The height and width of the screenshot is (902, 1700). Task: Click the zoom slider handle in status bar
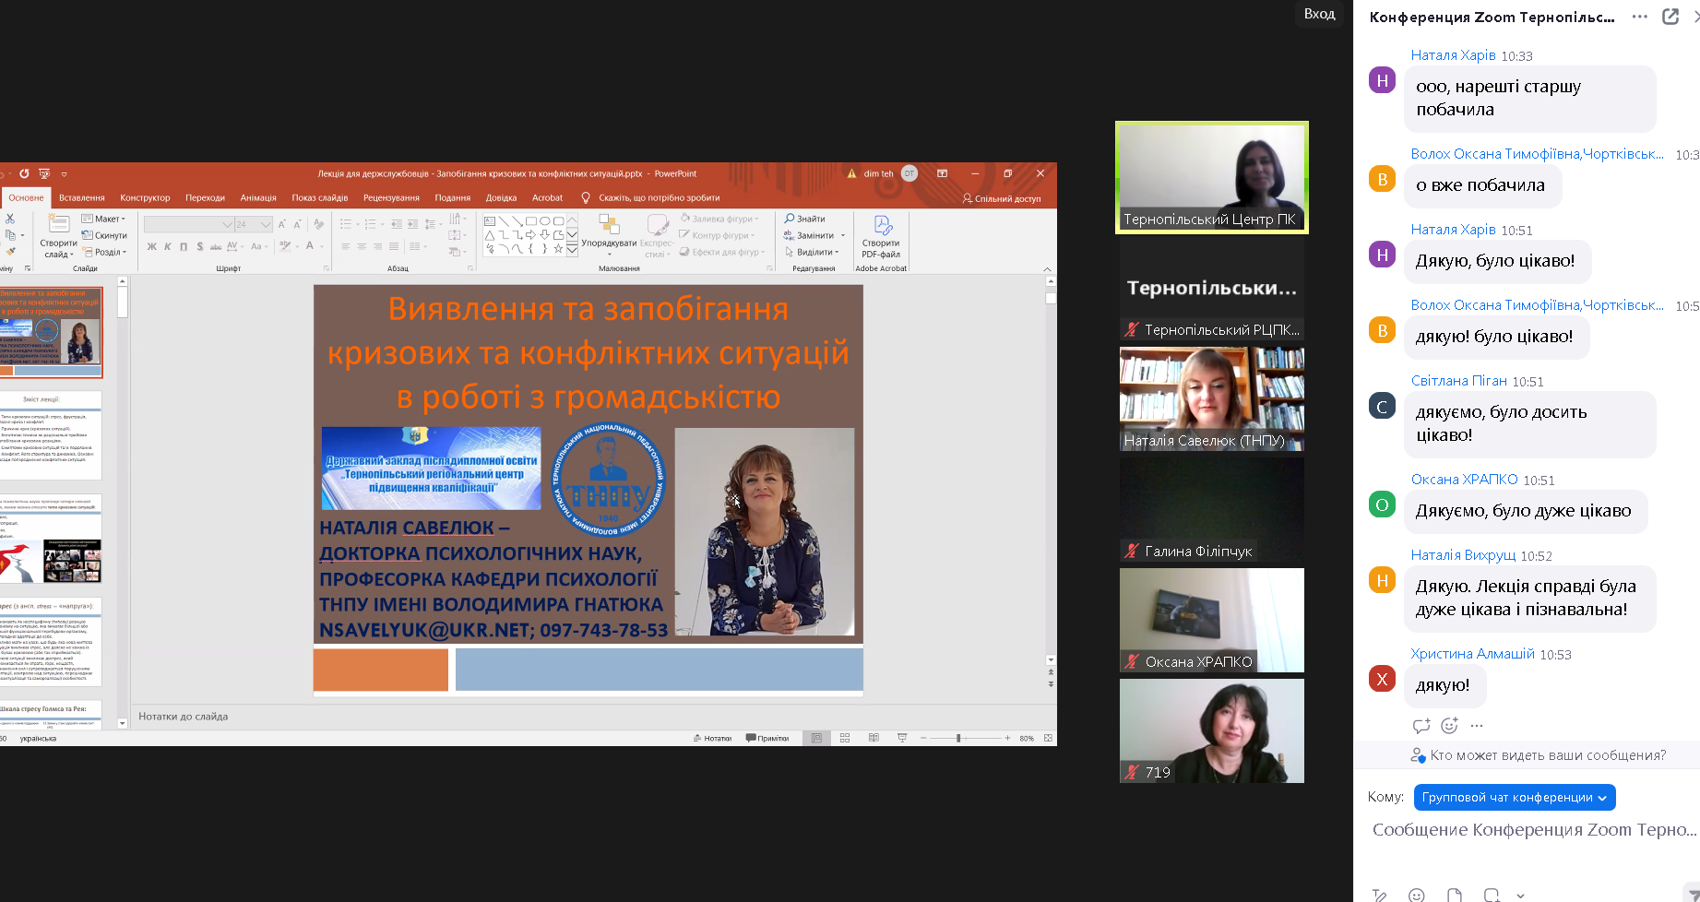coord(958,738)
